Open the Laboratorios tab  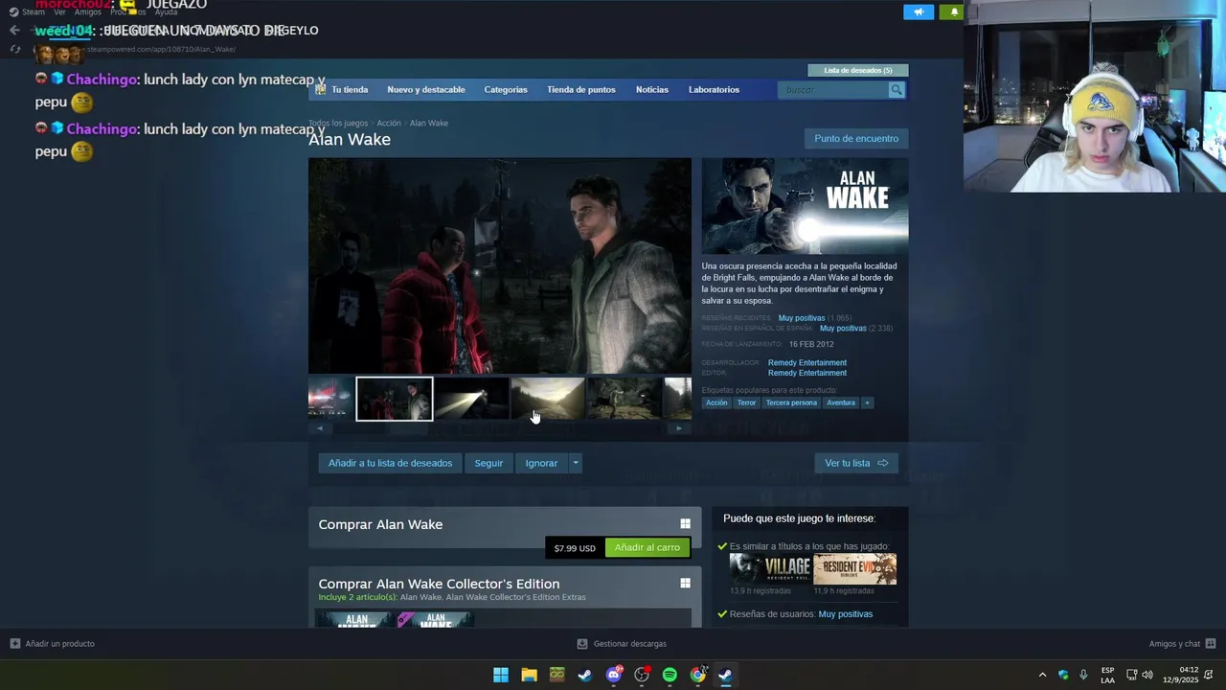pos(714,89)
